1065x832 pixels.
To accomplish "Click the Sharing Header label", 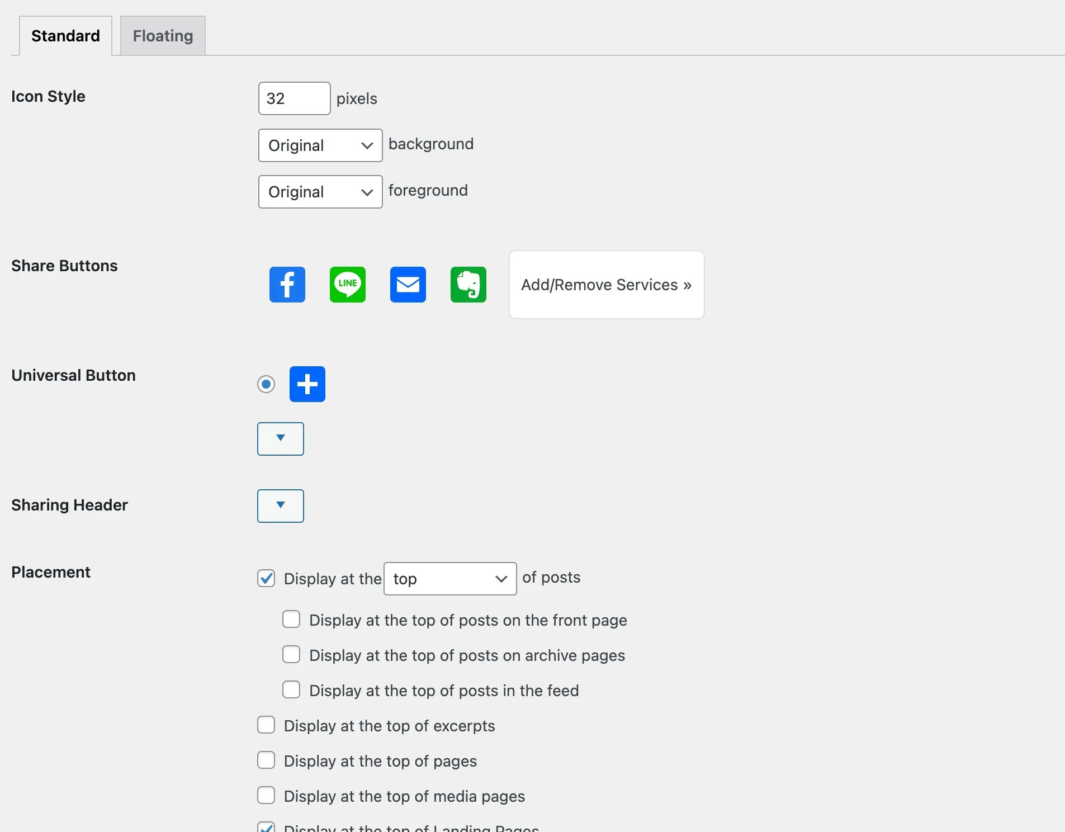I will point(69,505).
